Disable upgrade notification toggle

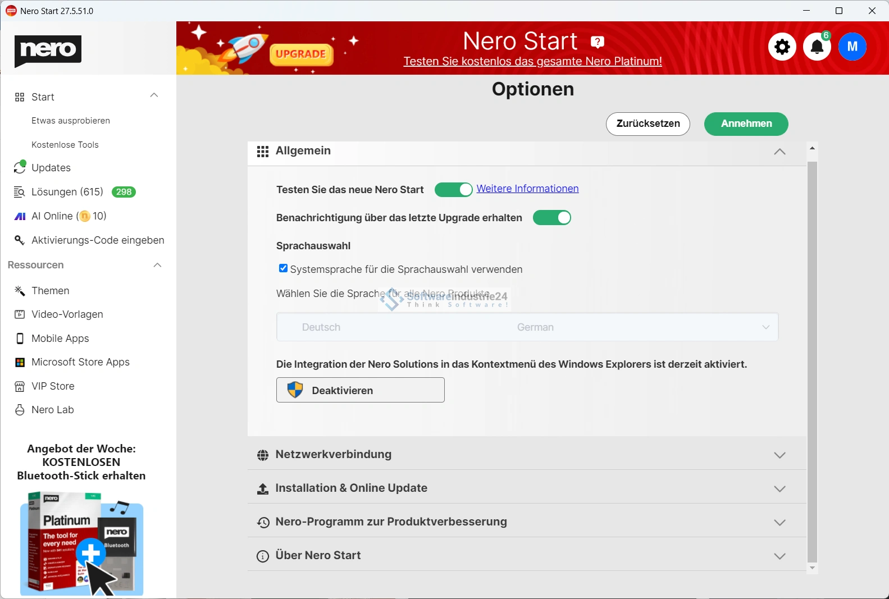pyautogui.click(x=551, y=218)
